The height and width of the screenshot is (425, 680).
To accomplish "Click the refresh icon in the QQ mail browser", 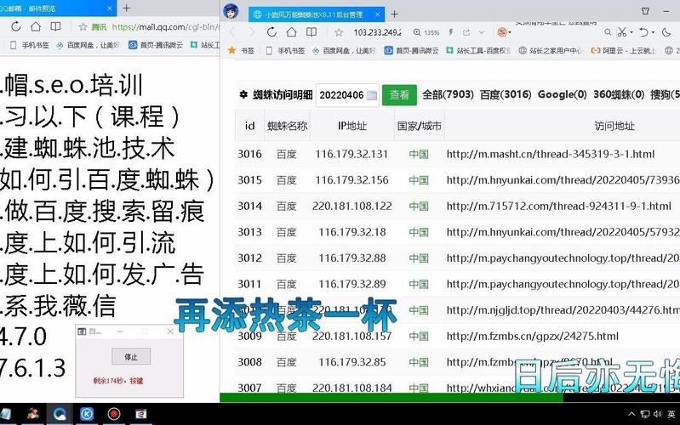I will pyautogui.click(x=15, y=26).
